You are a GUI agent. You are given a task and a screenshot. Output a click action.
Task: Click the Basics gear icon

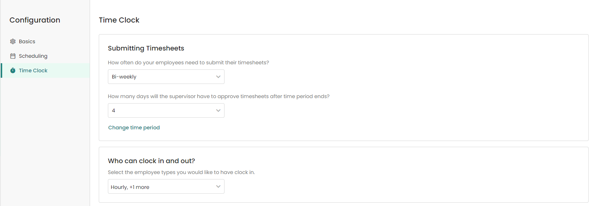pyautogui.click(x=13, y=41)
